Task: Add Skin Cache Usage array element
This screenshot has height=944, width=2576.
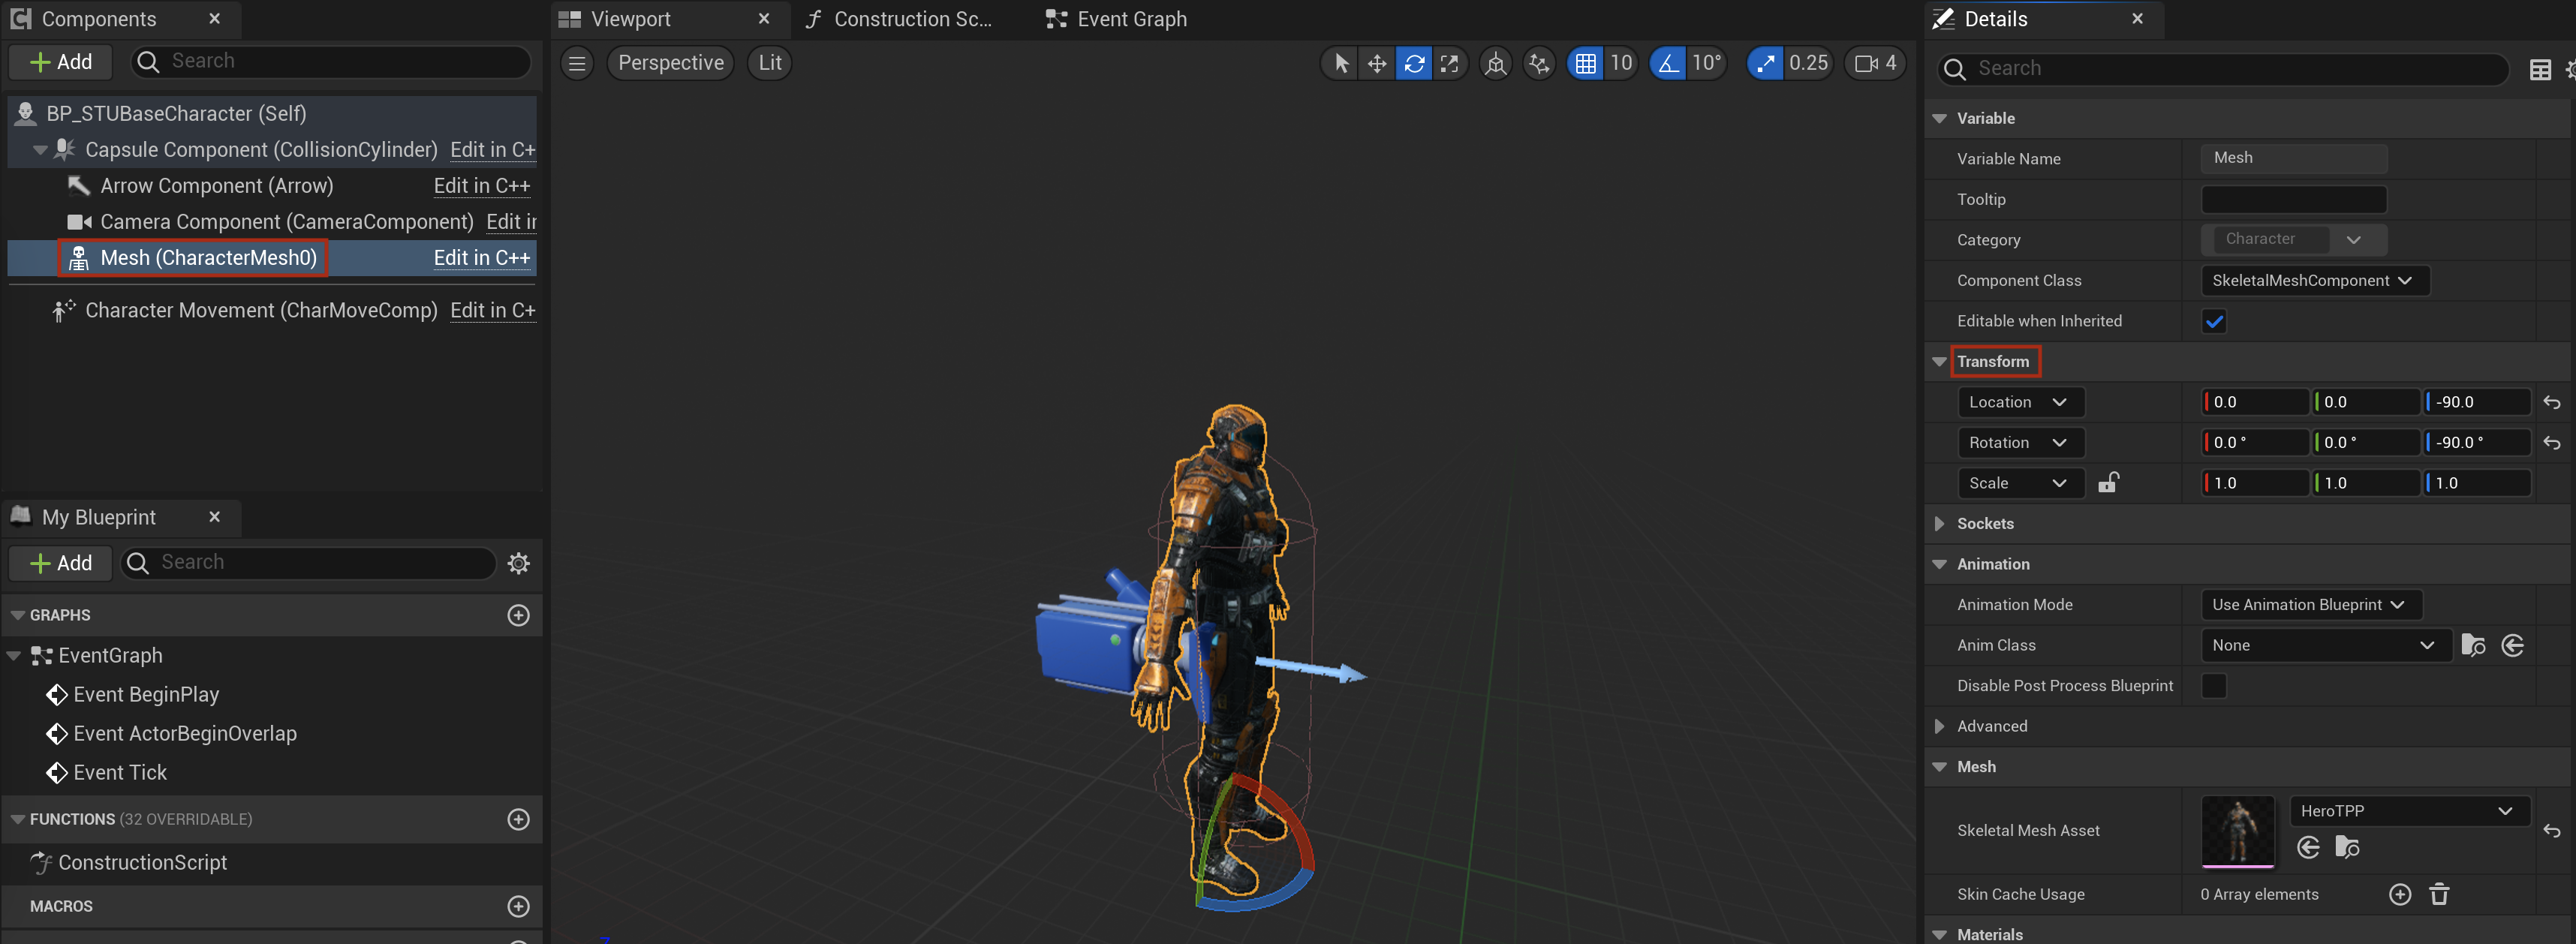Action: (x=2400, y=894)
